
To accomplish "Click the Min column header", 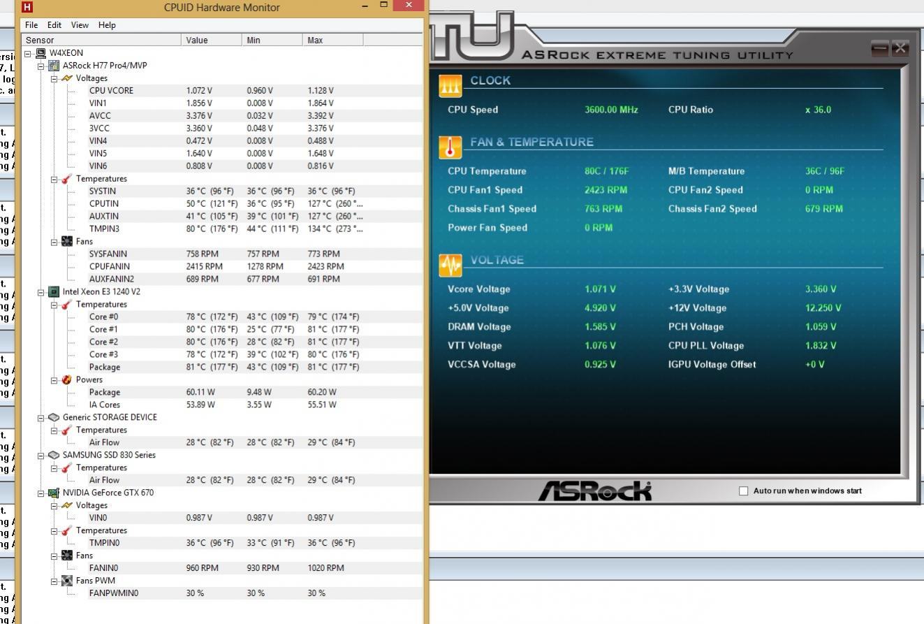I will [x=272, y=40].
